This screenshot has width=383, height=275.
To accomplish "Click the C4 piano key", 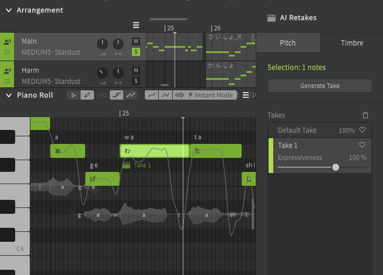I will (15, 244).
